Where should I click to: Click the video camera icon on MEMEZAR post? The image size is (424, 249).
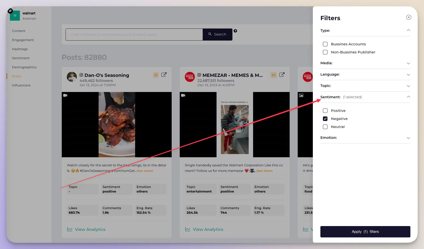(183, 95)
